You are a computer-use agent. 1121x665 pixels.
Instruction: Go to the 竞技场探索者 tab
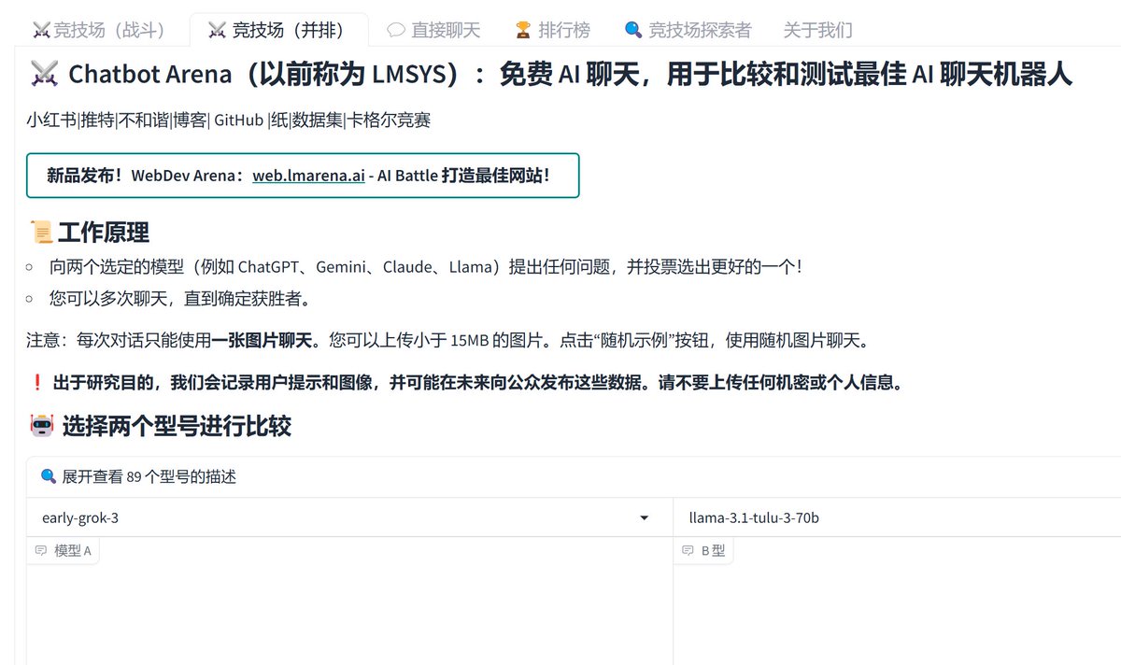point(688,30)
